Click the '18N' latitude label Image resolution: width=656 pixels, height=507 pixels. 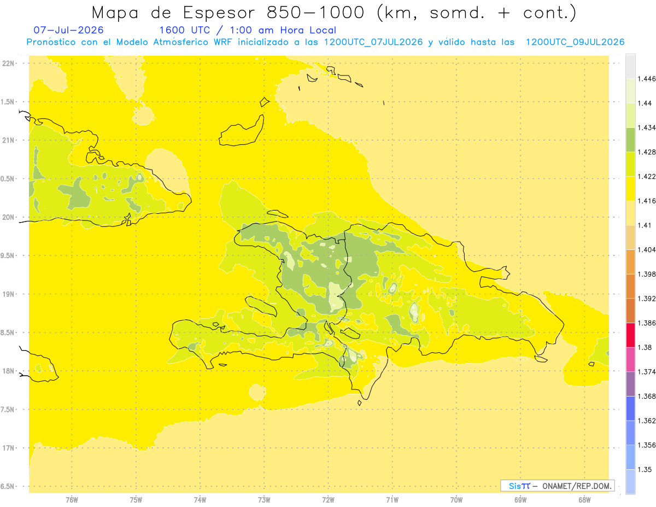point(8,371)
